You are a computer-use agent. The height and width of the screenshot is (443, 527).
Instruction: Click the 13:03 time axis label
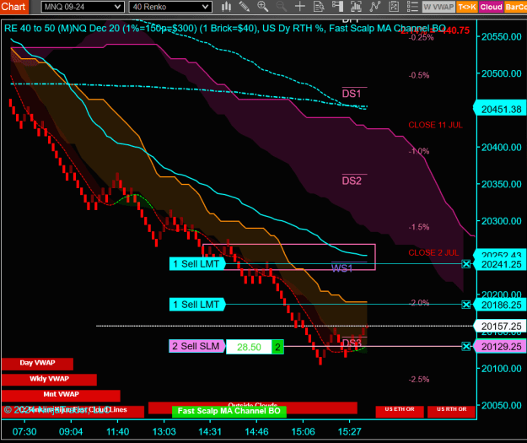164,431
